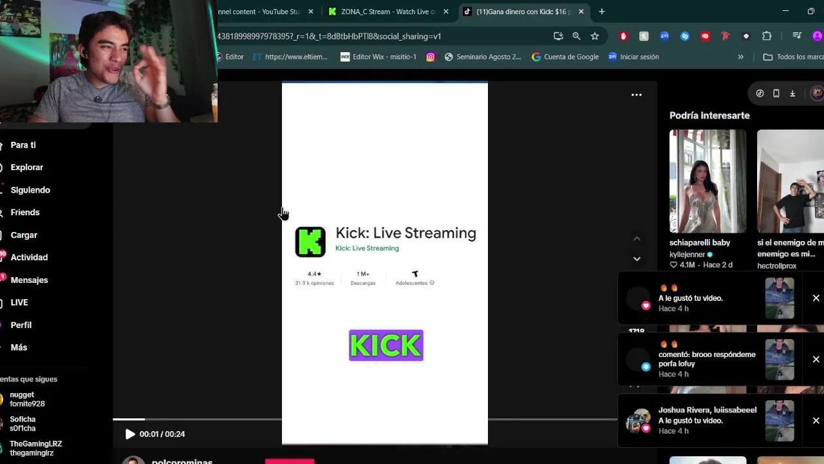
Task: Open a new browser tab
Action: coord(601,12)
